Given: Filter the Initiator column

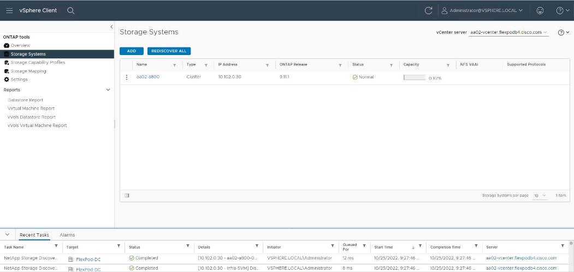Looking at the screenshot, I should (x=333, y=246).
